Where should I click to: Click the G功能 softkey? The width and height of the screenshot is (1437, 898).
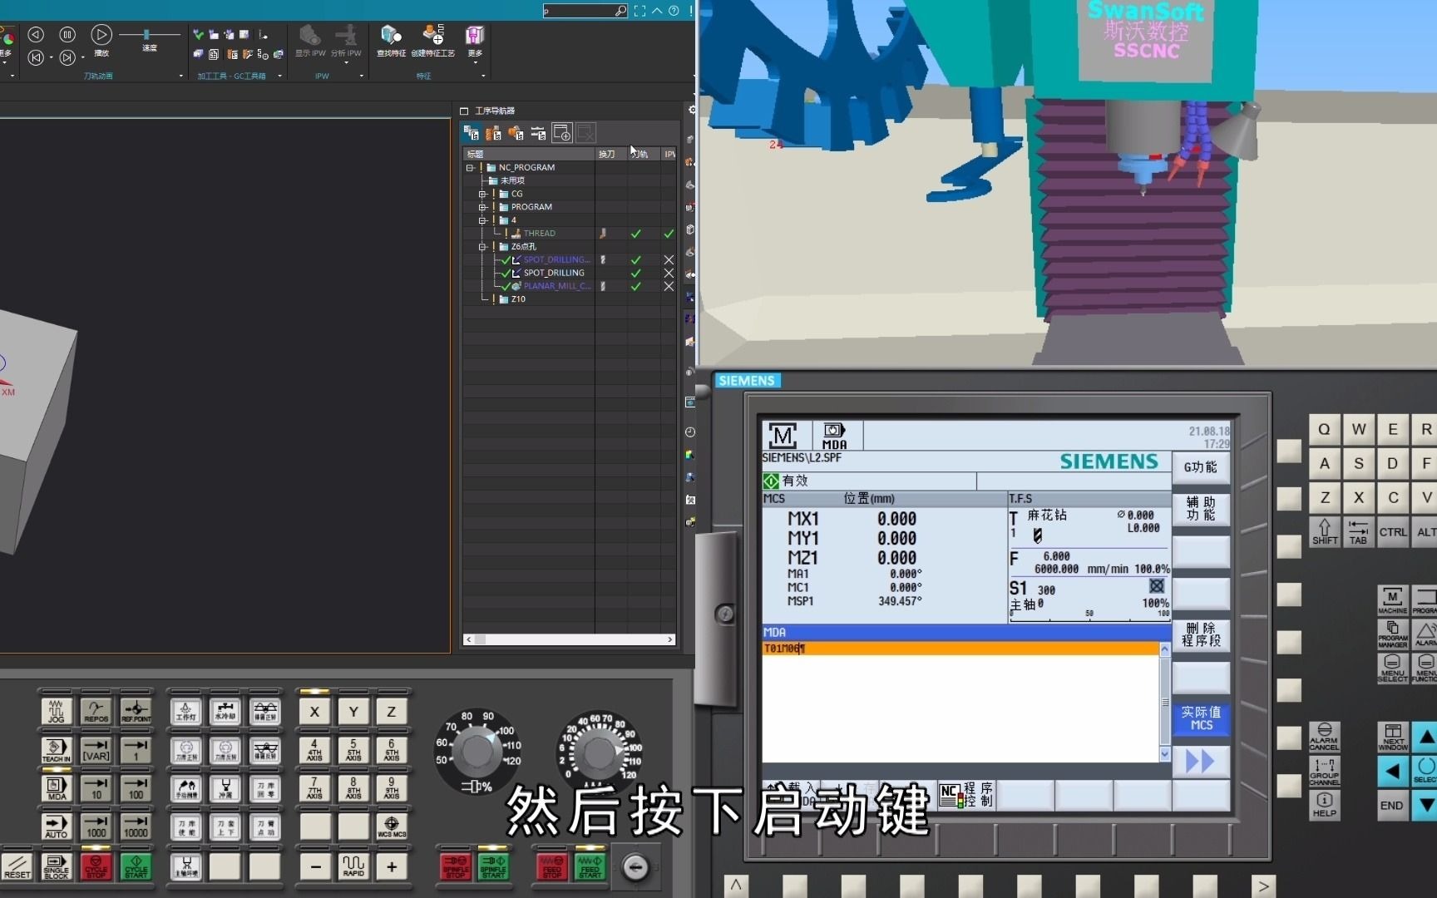click(x=1201, y=467)
